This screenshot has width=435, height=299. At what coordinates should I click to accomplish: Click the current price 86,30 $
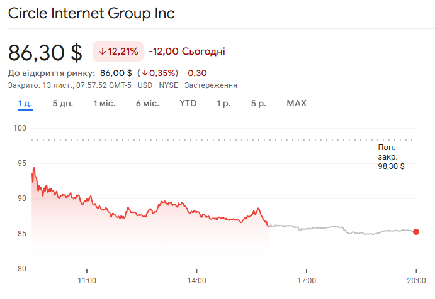[45, 52]
